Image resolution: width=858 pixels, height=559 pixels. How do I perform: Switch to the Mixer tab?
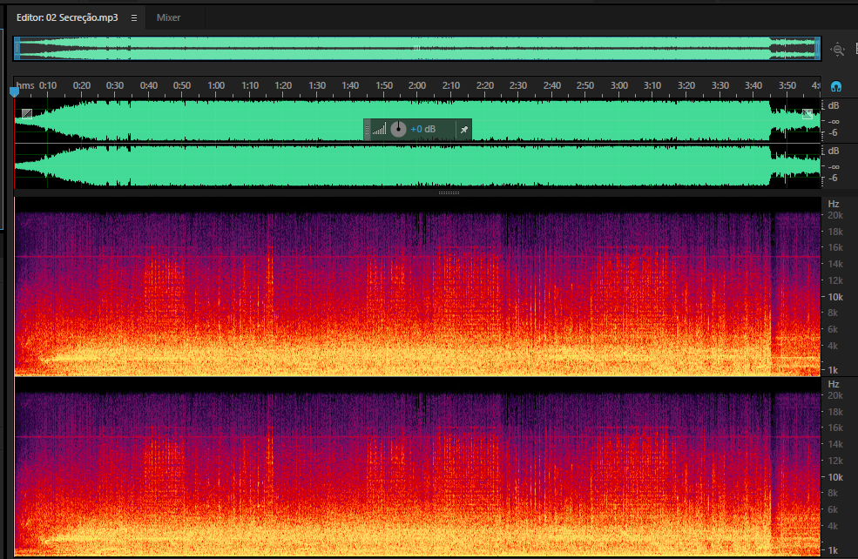[168, 17]
